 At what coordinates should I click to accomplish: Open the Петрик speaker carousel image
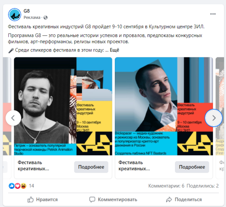pos(63,106)
